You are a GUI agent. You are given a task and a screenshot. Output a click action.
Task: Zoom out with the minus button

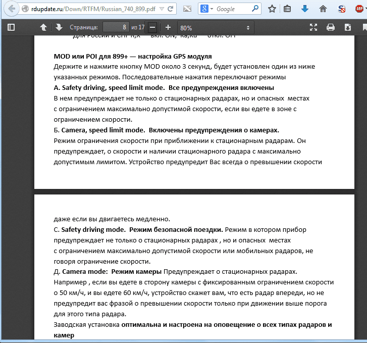[152, 27]
